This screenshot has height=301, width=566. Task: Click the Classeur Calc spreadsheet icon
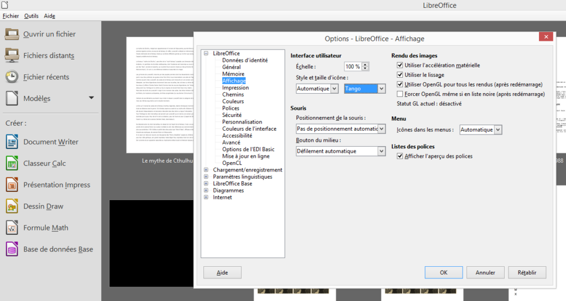coord(12,163)
